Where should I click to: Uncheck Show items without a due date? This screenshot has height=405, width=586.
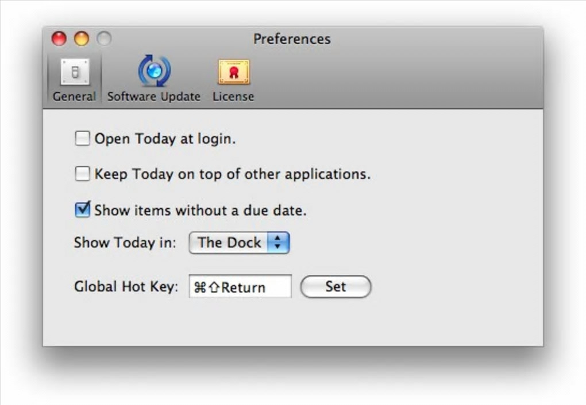coord(83,210)
